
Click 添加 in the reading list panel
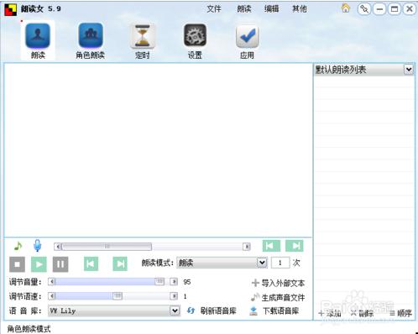[x=330, y=314]
